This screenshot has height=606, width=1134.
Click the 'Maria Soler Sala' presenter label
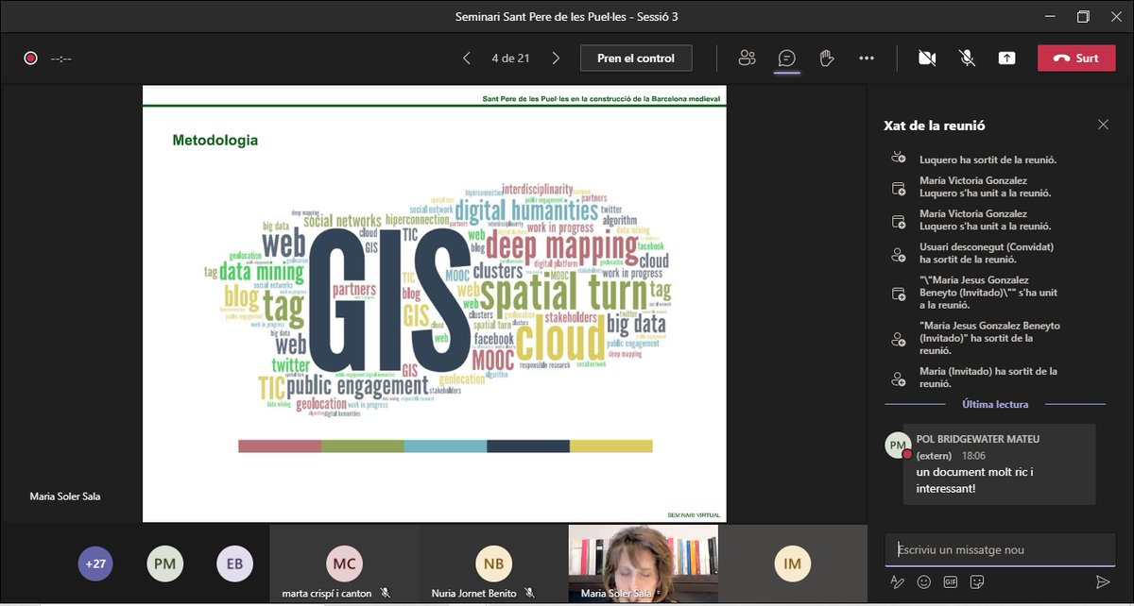[65, 497]
